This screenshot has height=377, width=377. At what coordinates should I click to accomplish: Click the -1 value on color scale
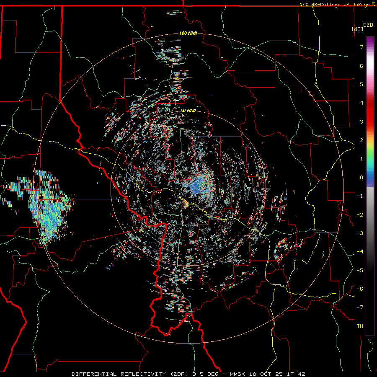[x=360, y=196]
